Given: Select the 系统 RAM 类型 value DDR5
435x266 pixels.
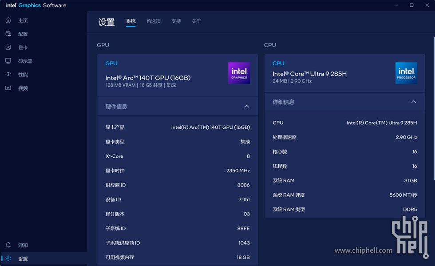Looking at the screenshot, I should tap(410, 209).
